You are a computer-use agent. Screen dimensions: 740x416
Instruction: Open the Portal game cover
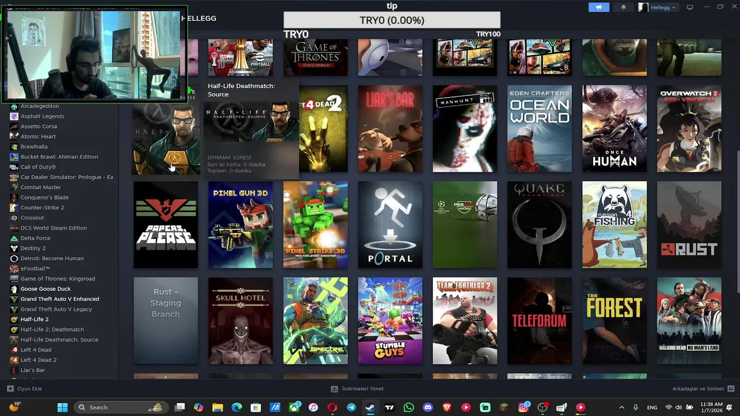pos(390,225)
